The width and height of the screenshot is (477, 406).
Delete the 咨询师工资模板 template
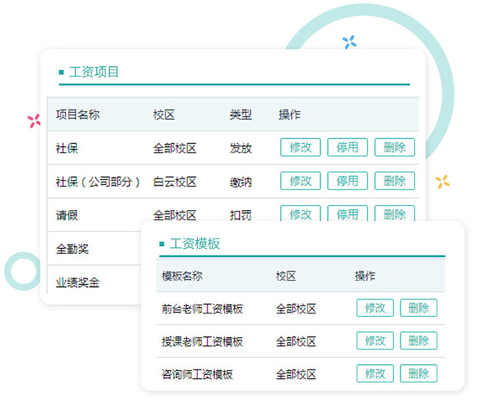(418, 374)
